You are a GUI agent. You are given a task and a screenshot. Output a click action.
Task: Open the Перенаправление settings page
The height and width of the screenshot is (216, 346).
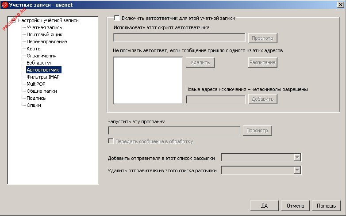(46, 42)
